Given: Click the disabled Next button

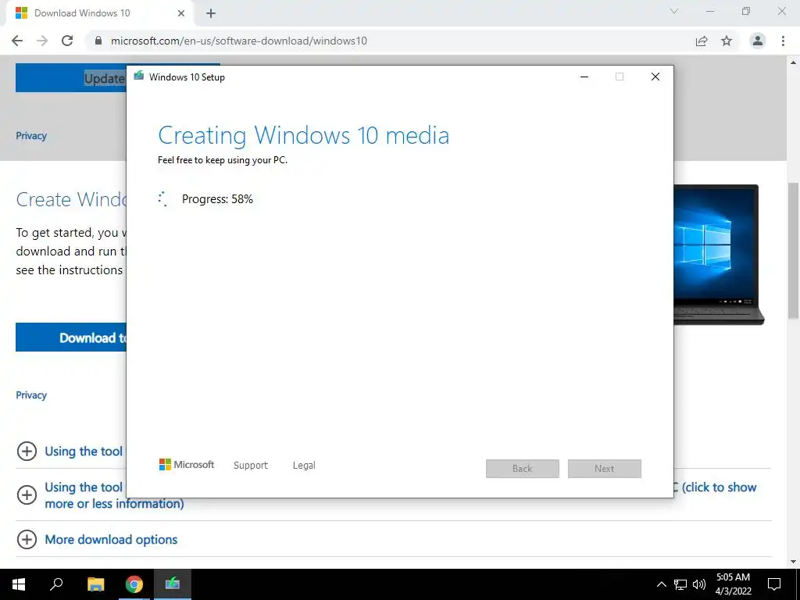Looking at the screenshot, I should pyautogui.click(x=605, y=469).
